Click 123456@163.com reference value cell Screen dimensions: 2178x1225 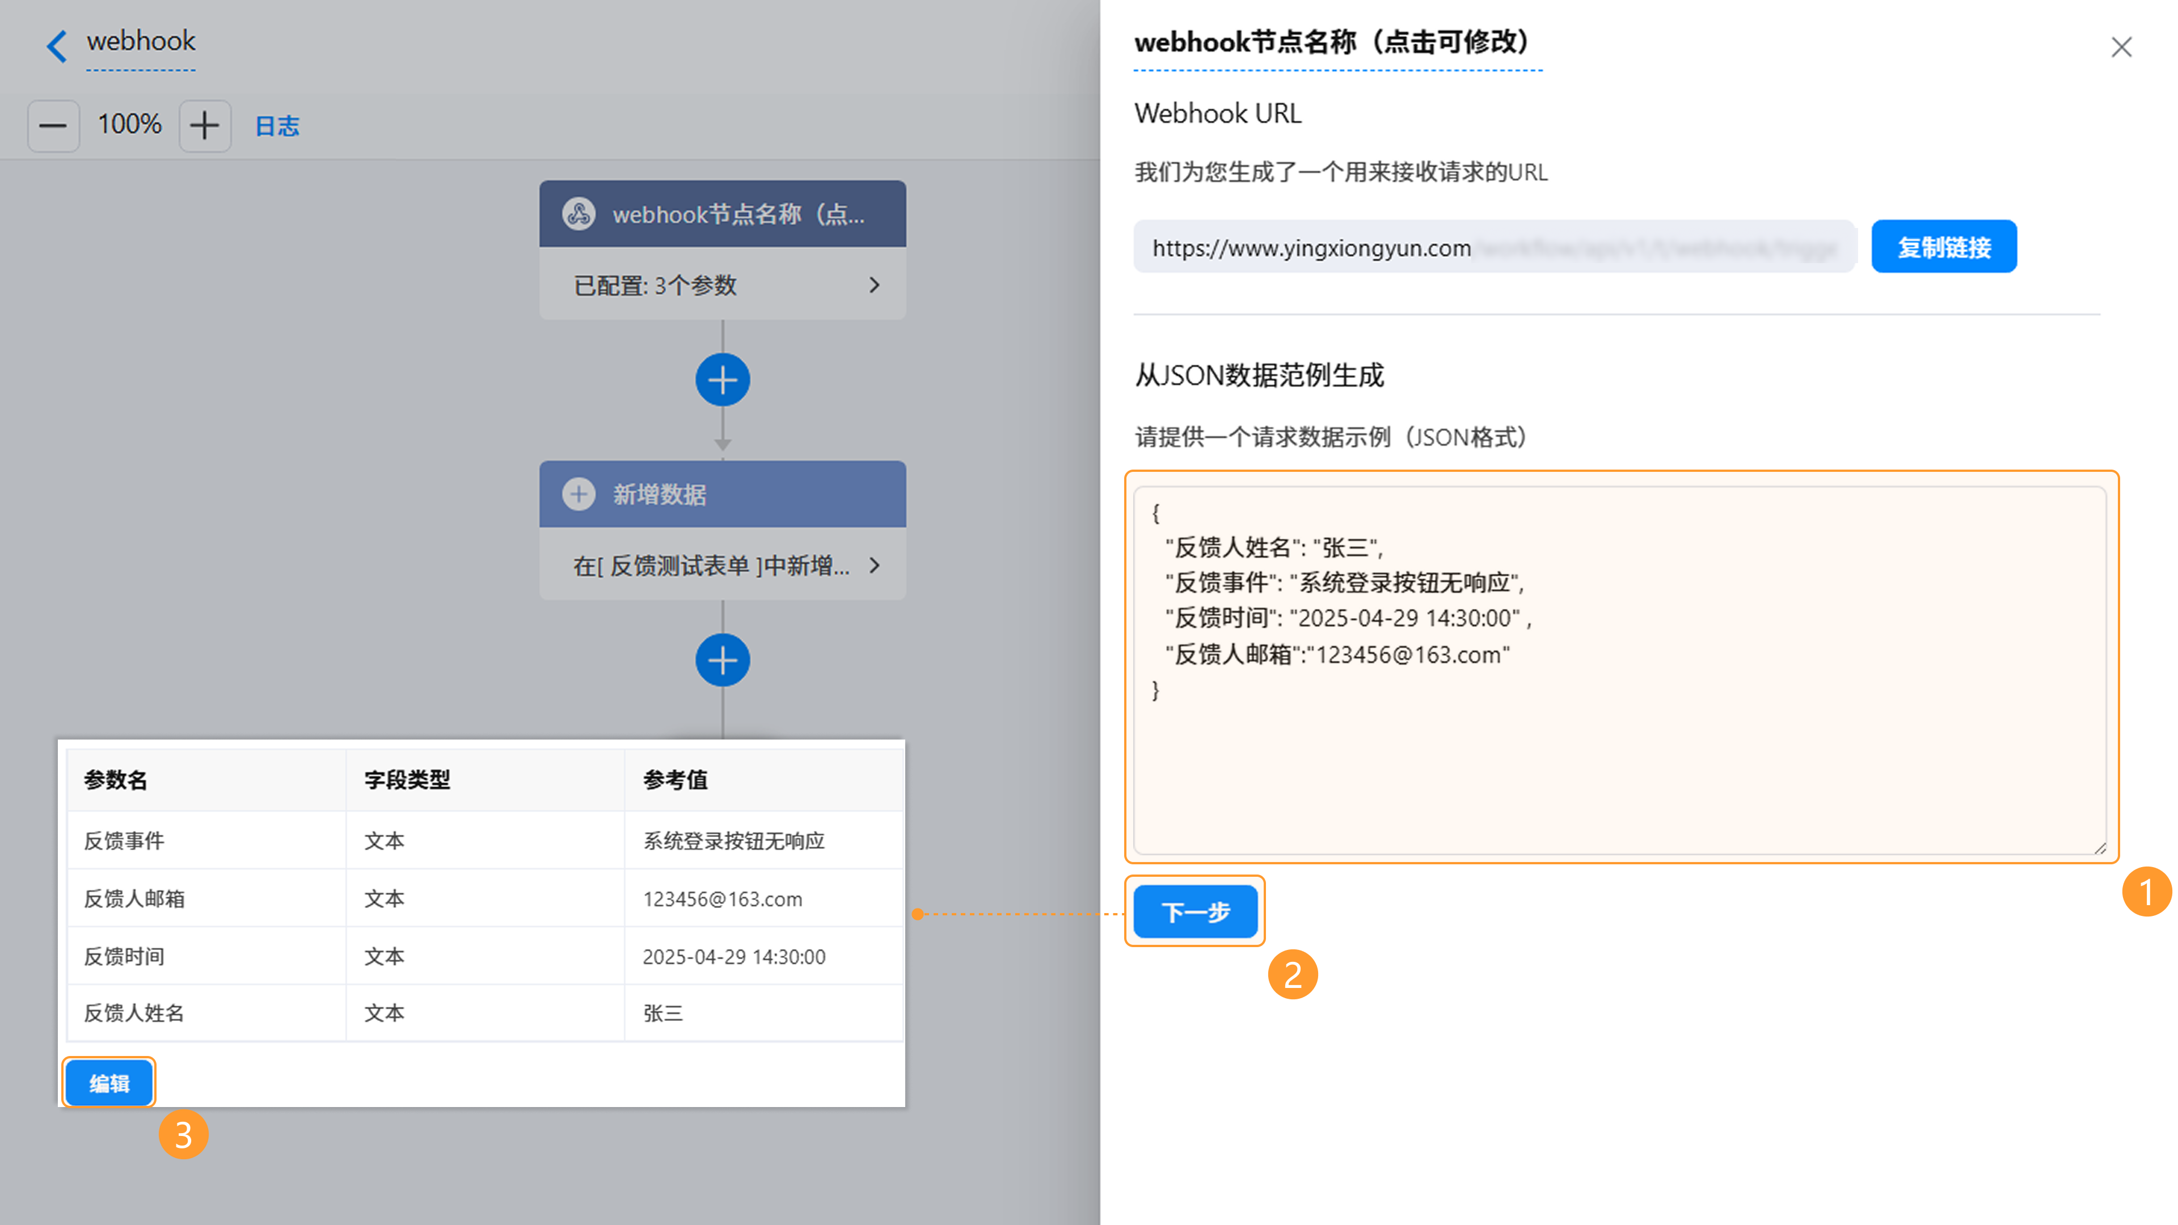tap(765, 899)
